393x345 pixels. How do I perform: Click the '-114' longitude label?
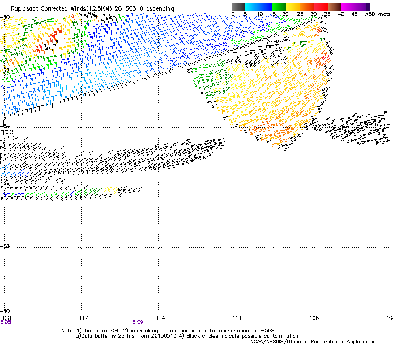(x=158, y=318)
